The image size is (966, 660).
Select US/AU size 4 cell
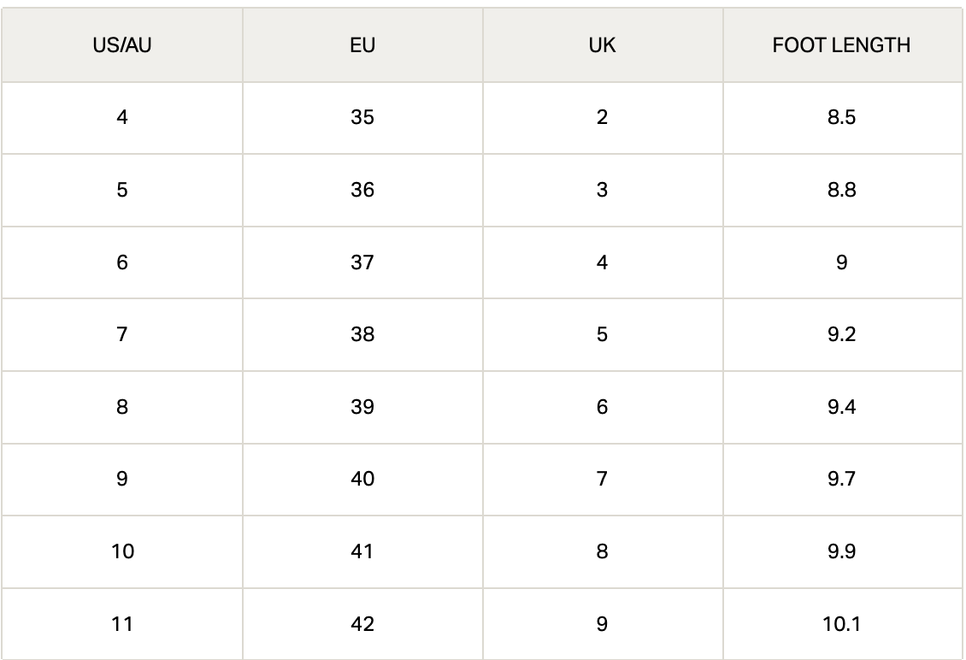(x=122, y=118)
